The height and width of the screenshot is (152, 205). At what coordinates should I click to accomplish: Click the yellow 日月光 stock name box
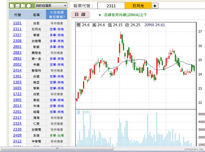pos(138,6)
